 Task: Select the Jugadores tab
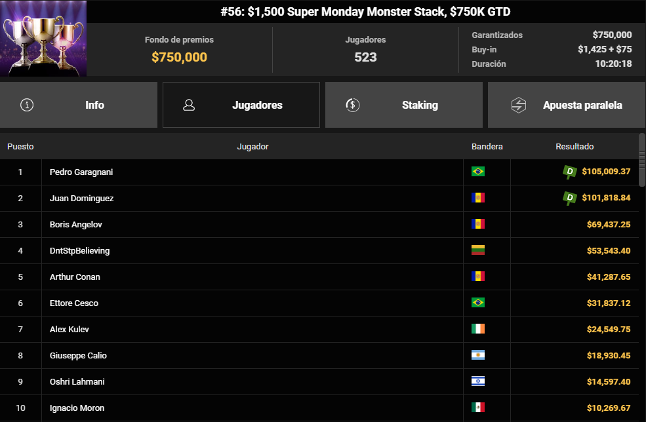click(x=241, y=105)
